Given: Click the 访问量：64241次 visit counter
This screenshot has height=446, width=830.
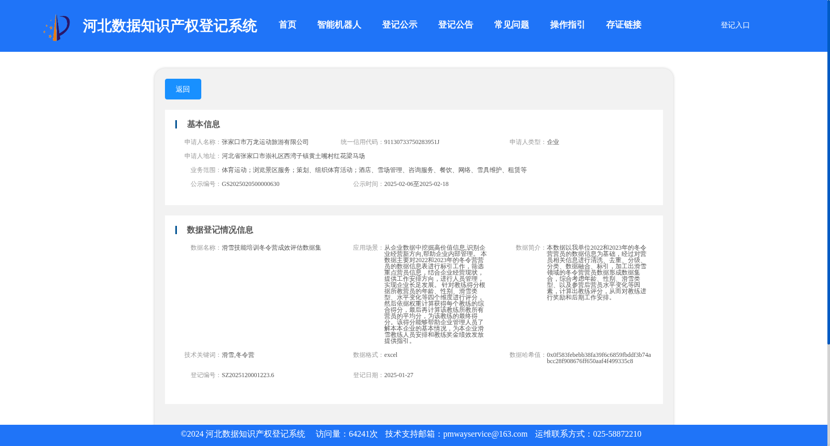Looking at the screenshot, I should pos(347,434).
